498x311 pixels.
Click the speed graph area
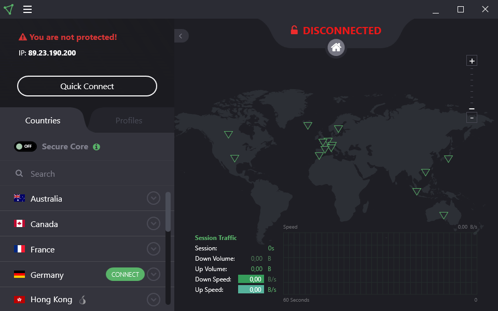tap(380, 263)
